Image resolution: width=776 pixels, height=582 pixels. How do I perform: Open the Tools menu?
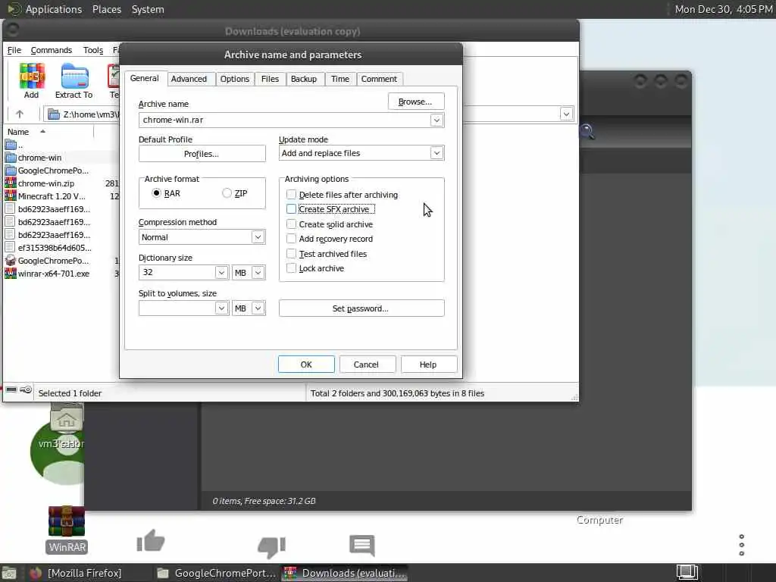pyautogui.click(x=93, y=50)
